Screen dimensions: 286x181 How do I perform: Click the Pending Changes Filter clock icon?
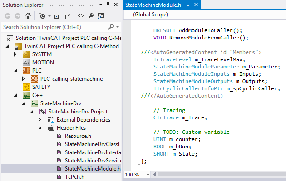point(42,16)
